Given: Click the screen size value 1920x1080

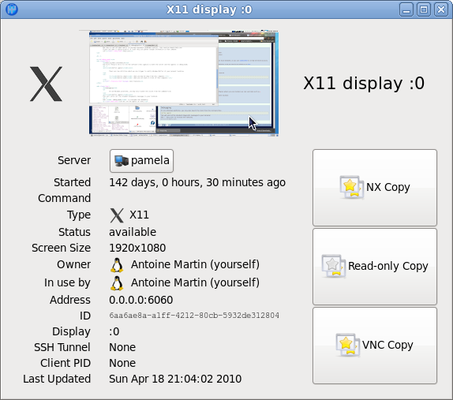Looking at the screenshot, I should [x=137, y=248].
